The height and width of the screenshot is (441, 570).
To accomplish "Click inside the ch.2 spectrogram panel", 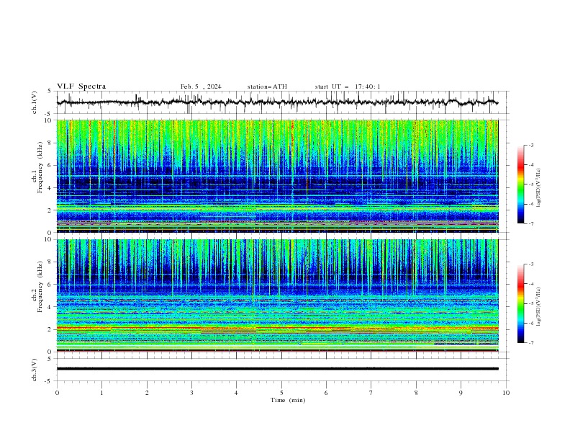I will click(277, 295).
